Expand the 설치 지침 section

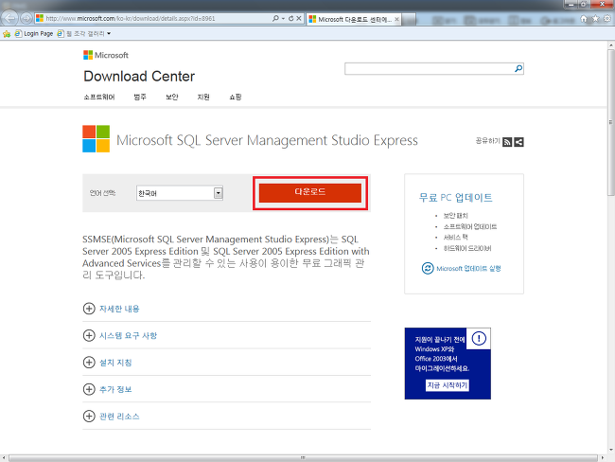108,363
